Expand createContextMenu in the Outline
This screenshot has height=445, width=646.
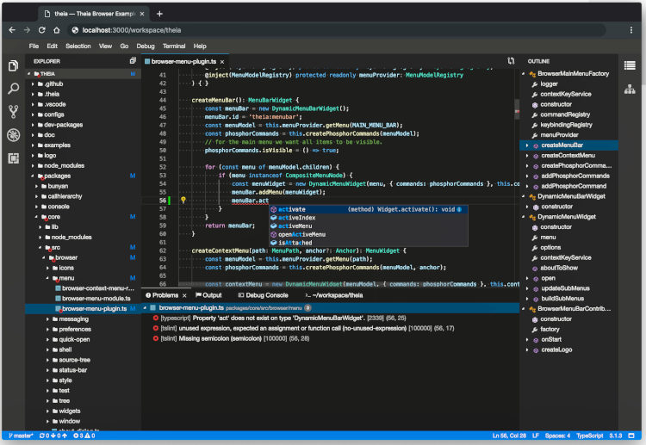(526, 155)
